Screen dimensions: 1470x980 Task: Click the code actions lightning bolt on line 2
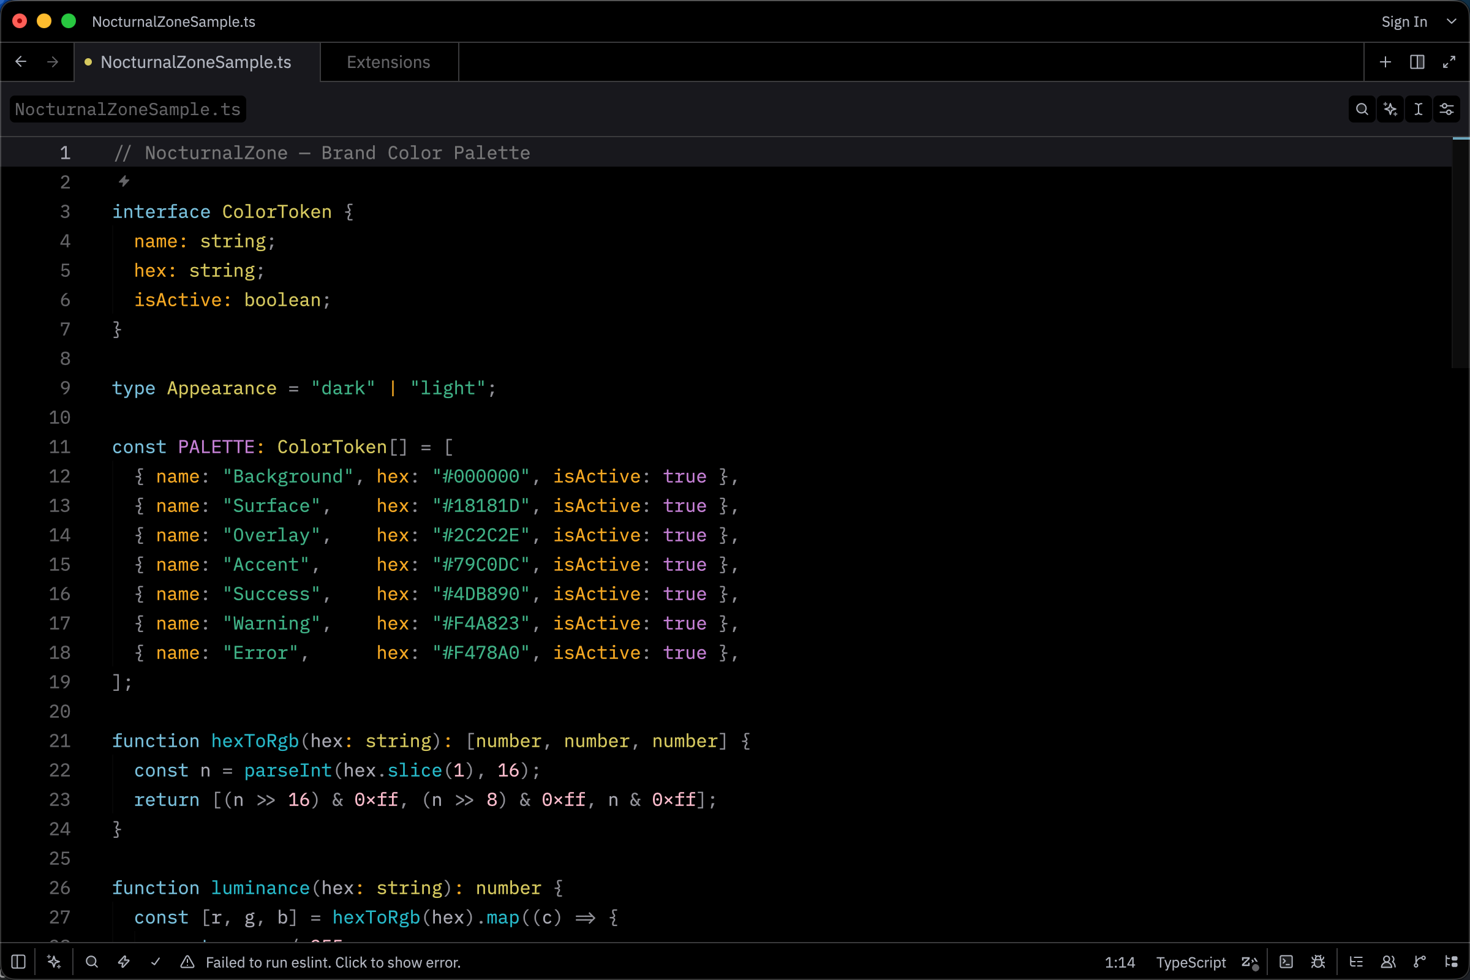(124, 181)
